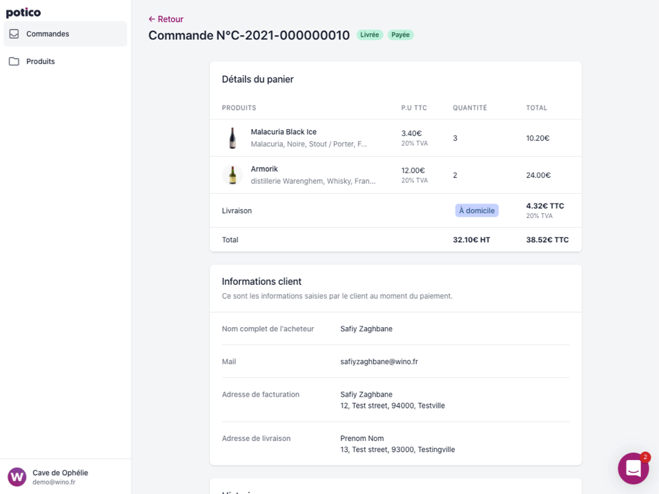Select the Malacuria Black Ice product name
Viewport: 659px width, 494px height.
pyautogui.click(x=284, y=131)
